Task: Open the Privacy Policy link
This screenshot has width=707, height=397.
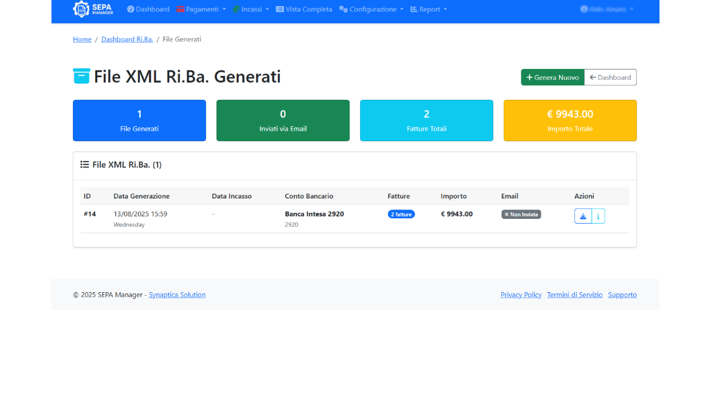Action: coord(521,294)
